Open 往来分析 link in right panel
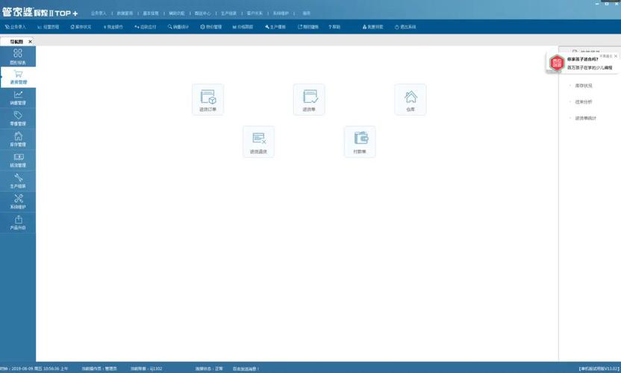This screenshot has width=621, height=373. pos(584,101)
